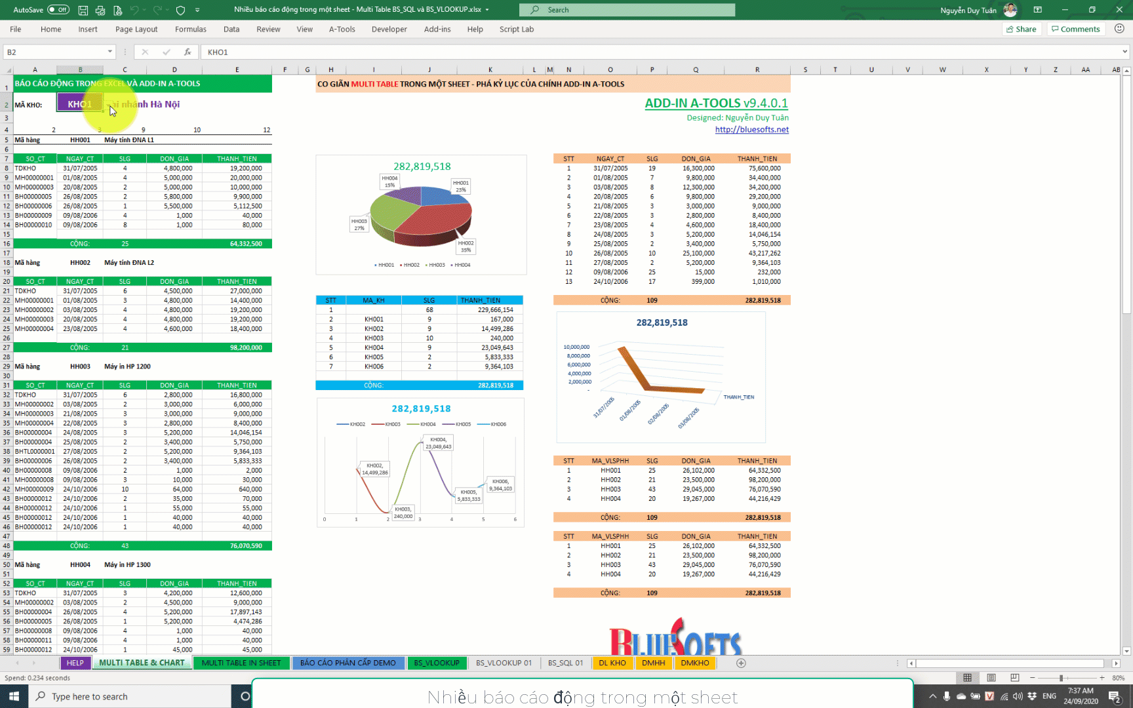Open Ribbon Display Options icon
This screenshot has width=1133, height=708.
[x=1037, y=10]
